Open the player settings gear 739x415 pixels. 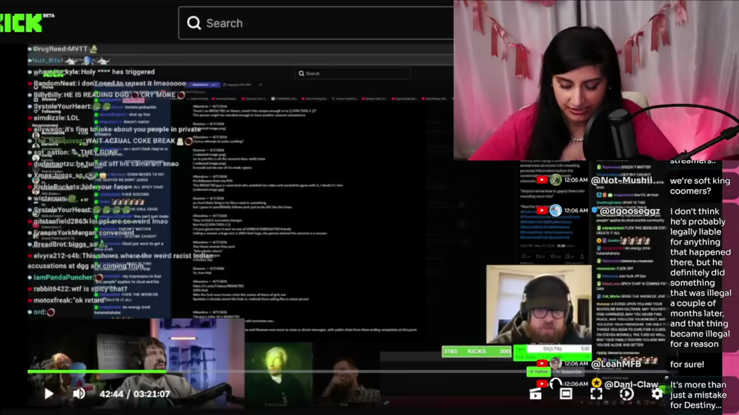(657, 394)
